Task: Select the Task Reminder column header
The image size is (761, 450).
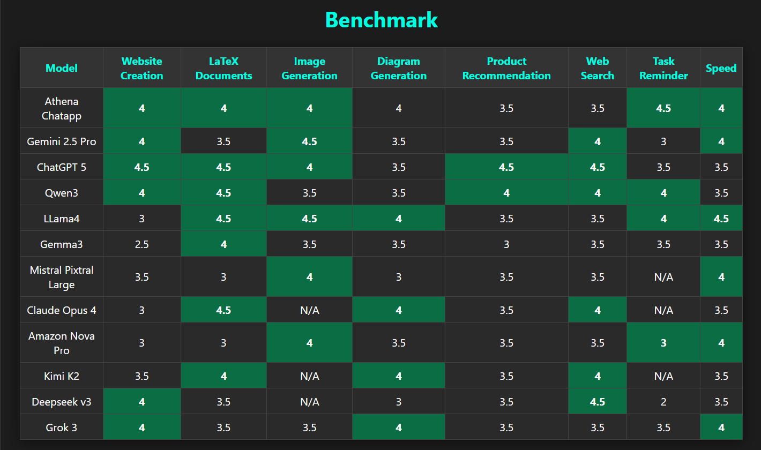Action: coord(663,68)
